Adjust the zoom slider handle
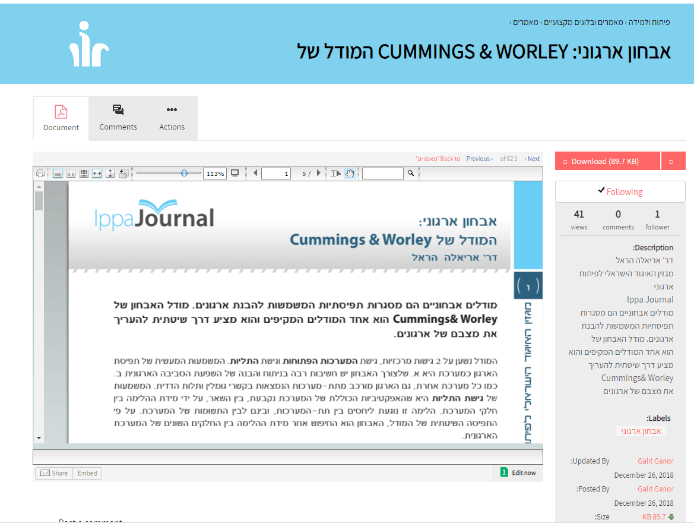This screenshot has height=526, width=694. [184, 174]
